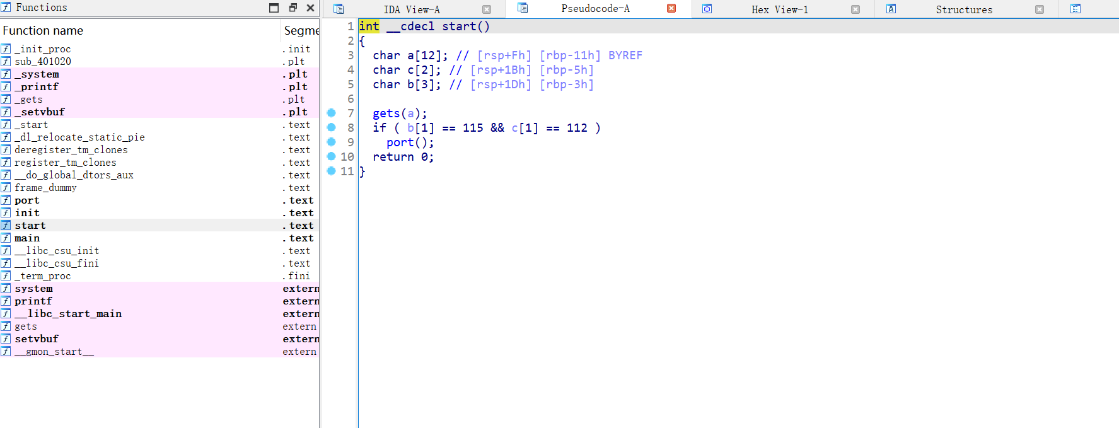Image resolution: width=1119 pixels, height=428 pixels.
Task: Open the Structures tab
Action: [964, 9]
